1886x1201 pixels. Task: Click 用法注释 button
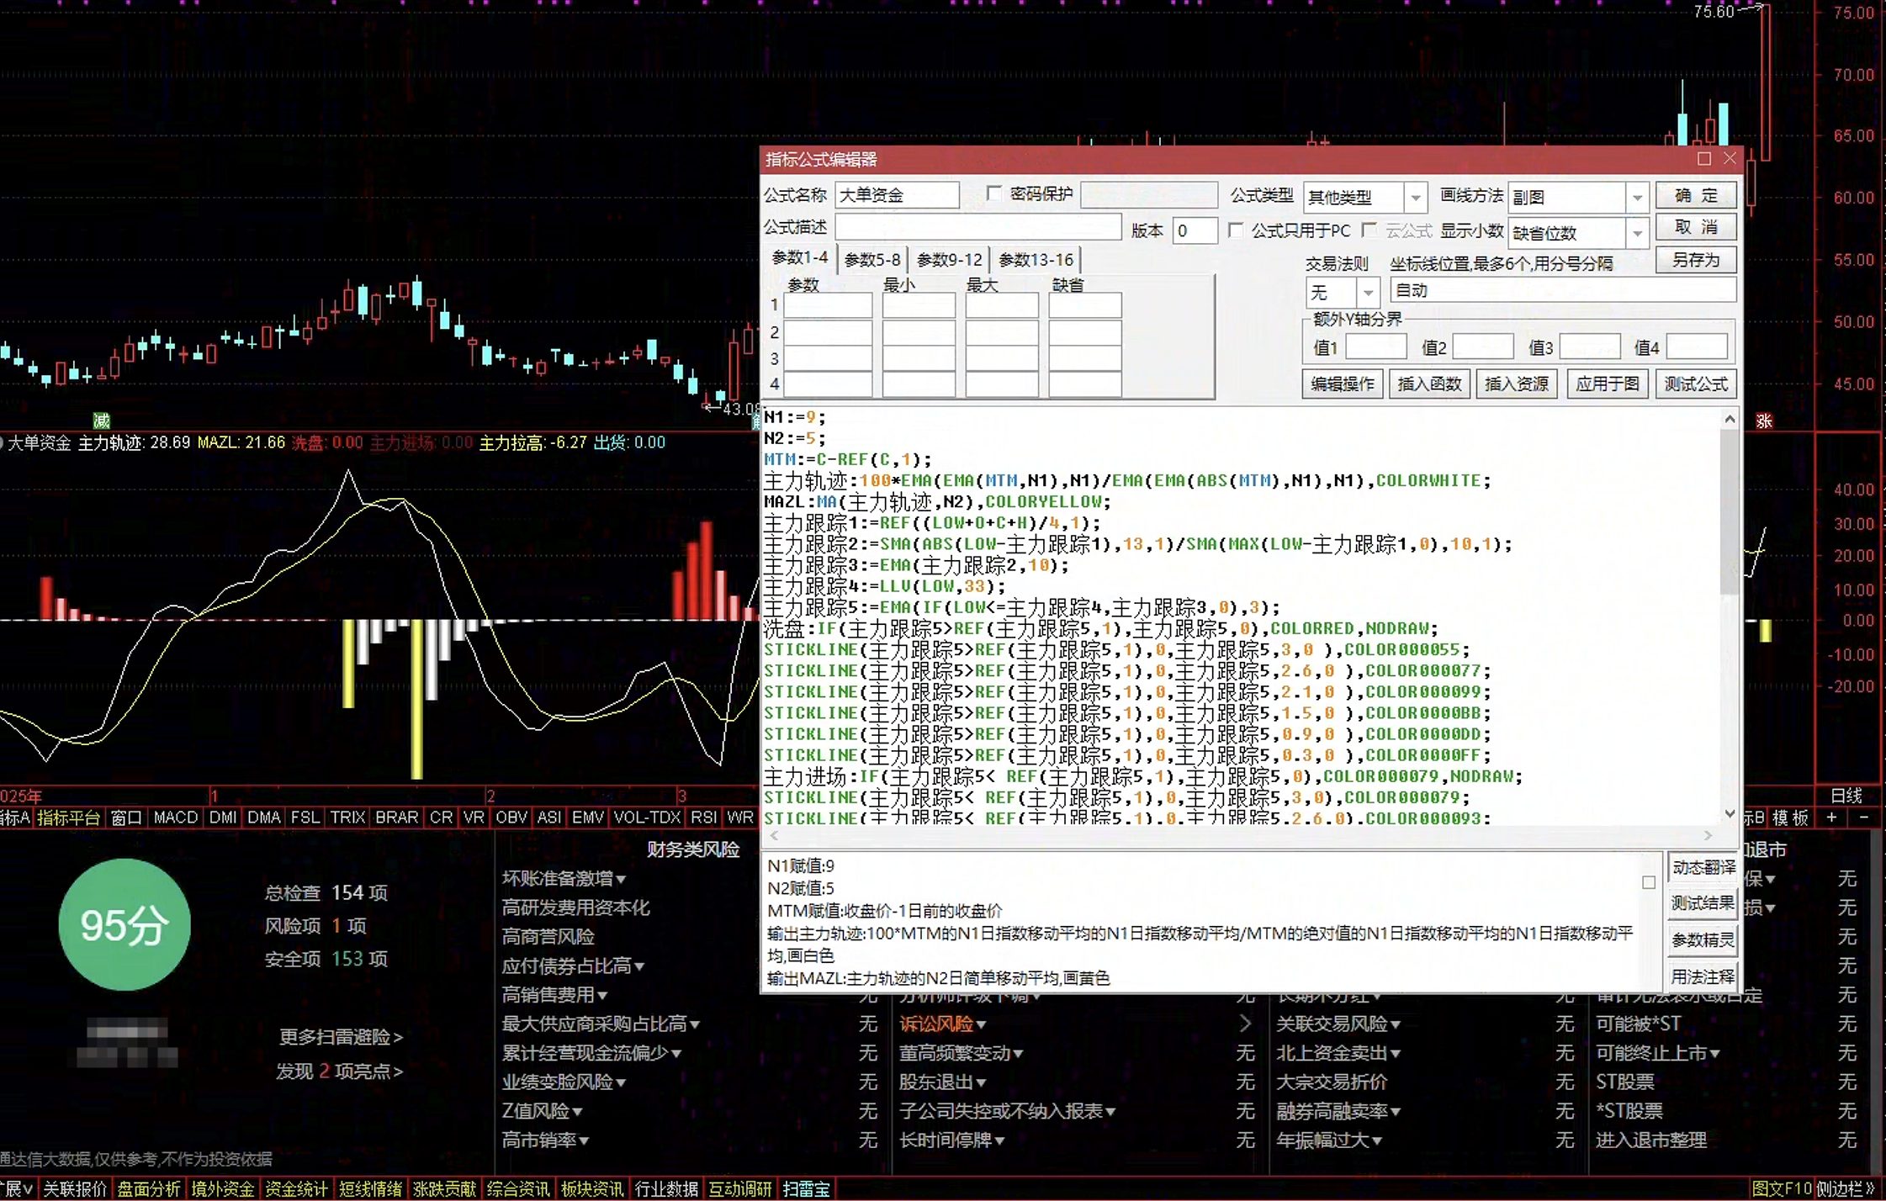(x=1703, y=976)
